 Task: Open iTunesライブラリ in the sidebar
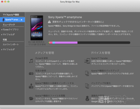pos(10,30)
